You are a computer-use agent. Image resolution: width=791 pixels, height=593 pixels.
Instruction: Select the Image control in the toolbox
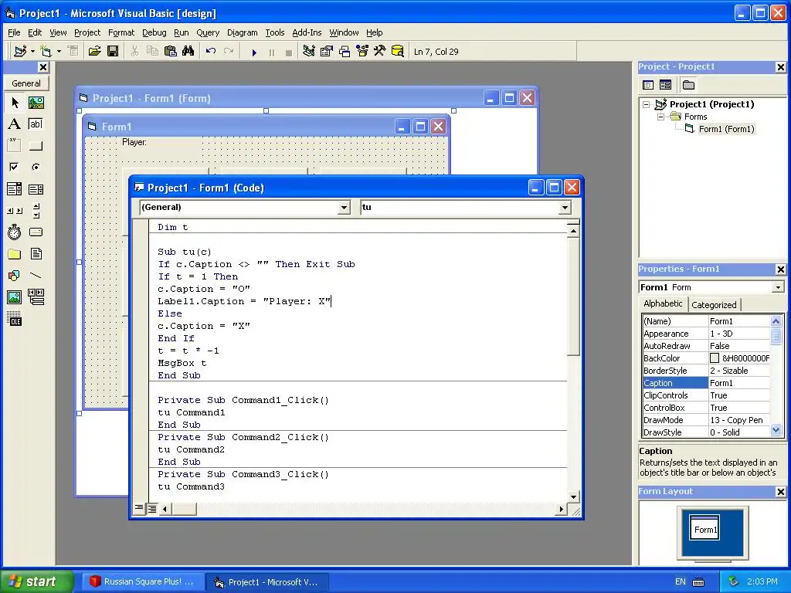coord(15,297)
